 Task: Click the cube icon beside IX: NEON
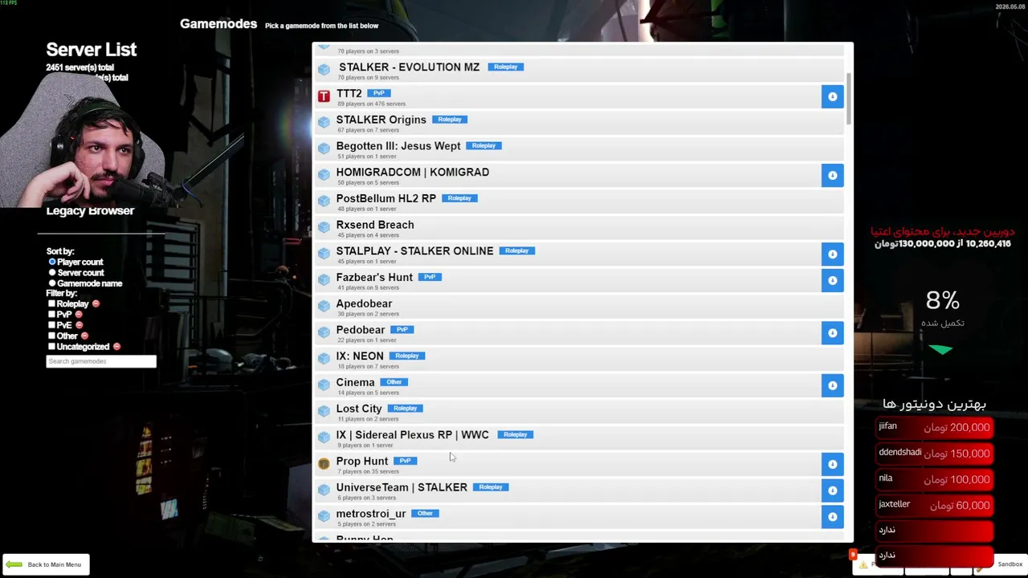(324, 359)
